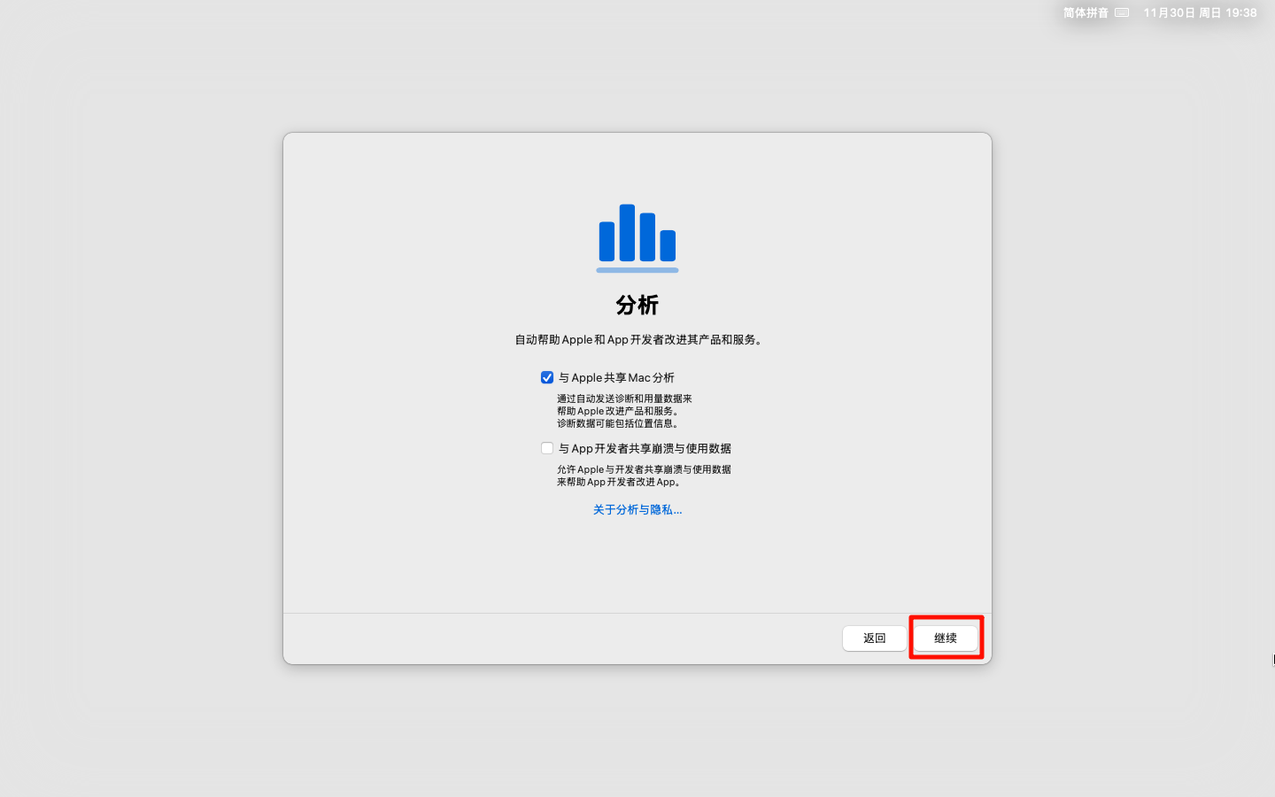The width and height of the screenshot is (1275, 797).
Task: Click text 自动帮助 Apple 和 App 开发者改进其产品和服务。
Action: pyautogui.click(x=638, y=339)
